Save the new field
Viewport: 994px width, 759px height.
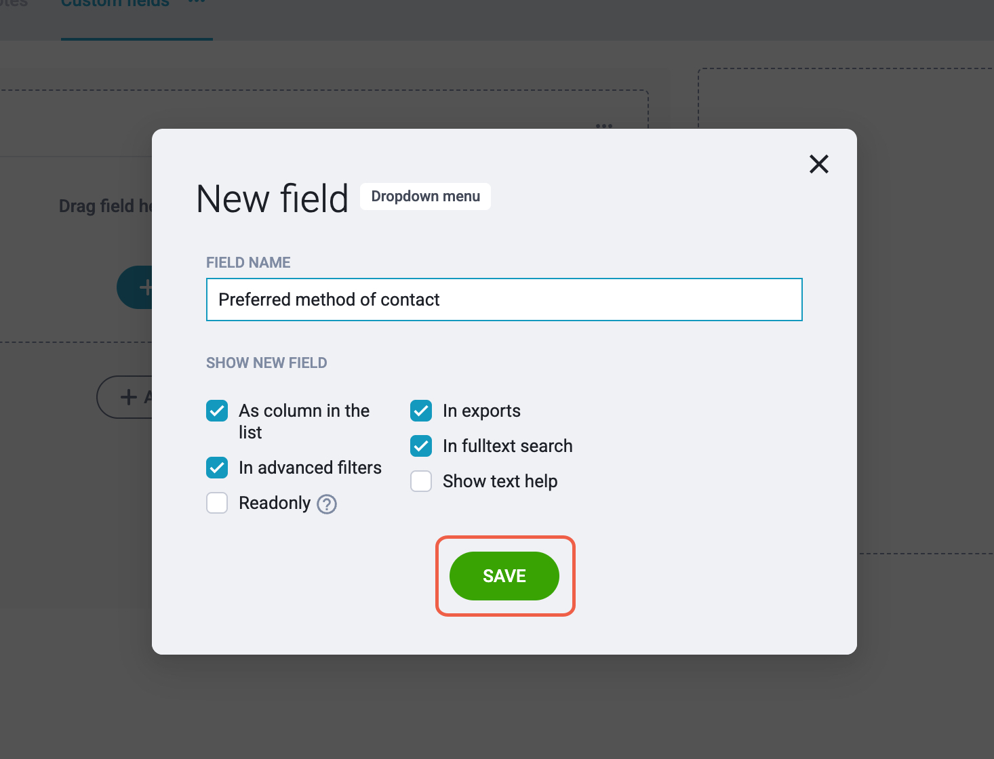(x=504, y=576)
